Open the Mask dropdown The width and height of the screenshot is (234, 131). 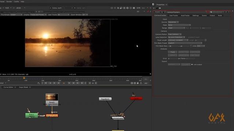[x=179, y=25]
